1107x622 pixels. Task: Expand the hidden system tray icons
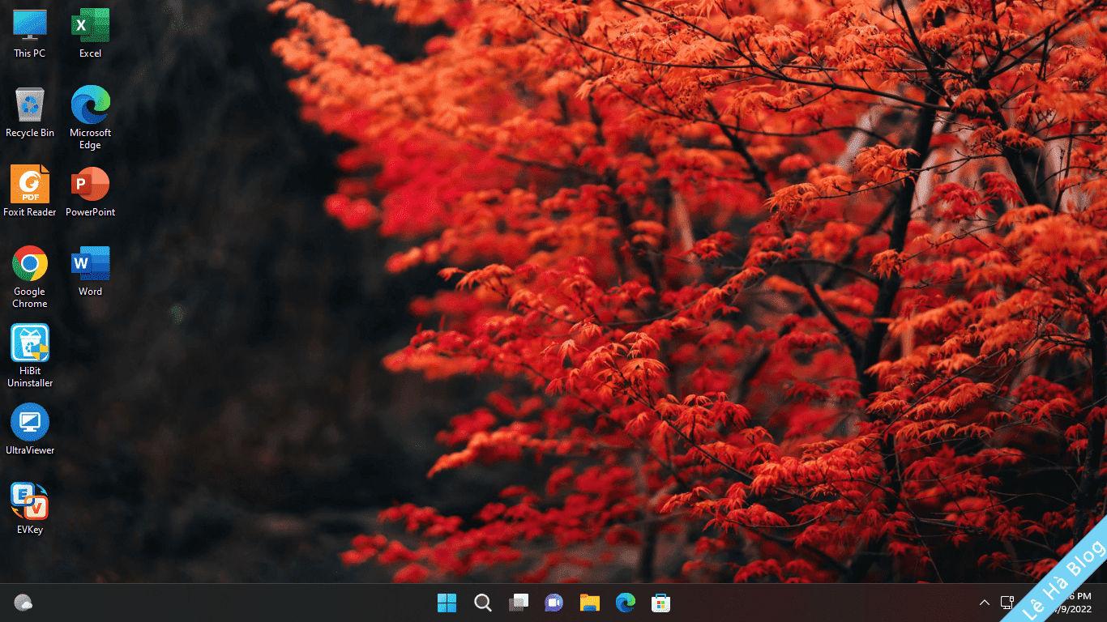click(984, 603)
